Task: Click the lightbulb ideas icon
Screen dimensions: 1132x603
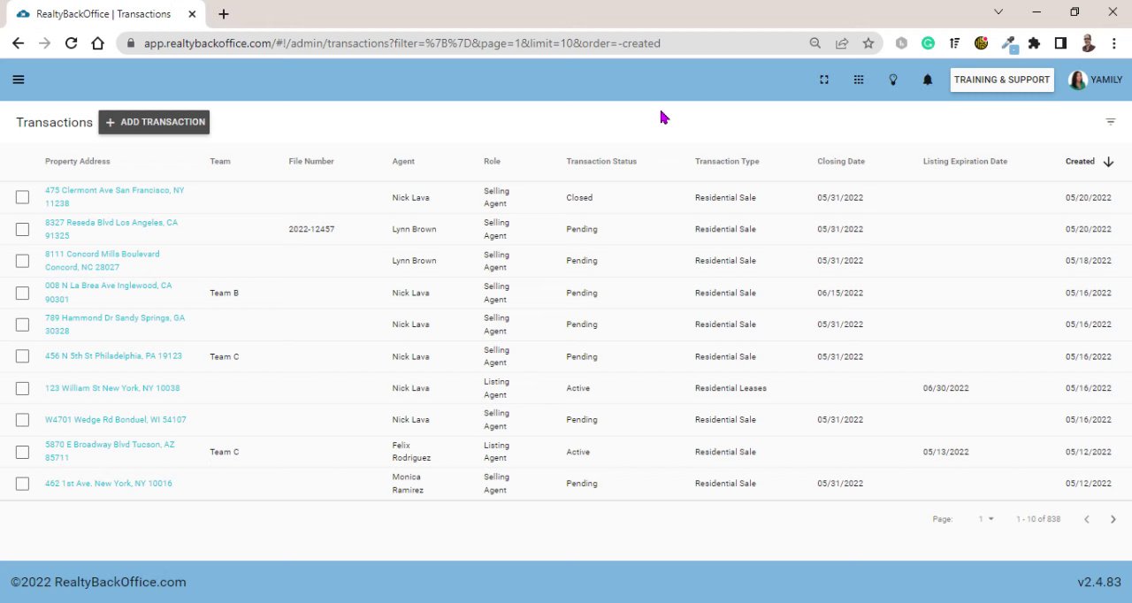Action: click(893, 80)
